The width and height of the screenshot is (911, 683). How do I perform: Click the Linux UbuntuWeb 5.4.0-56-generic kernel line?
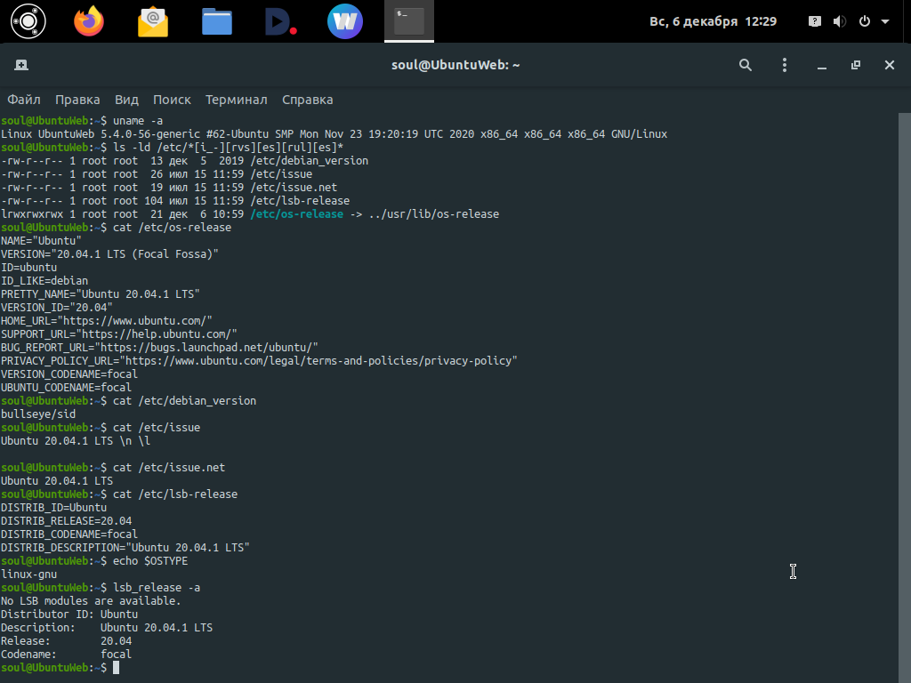[335, 134]
